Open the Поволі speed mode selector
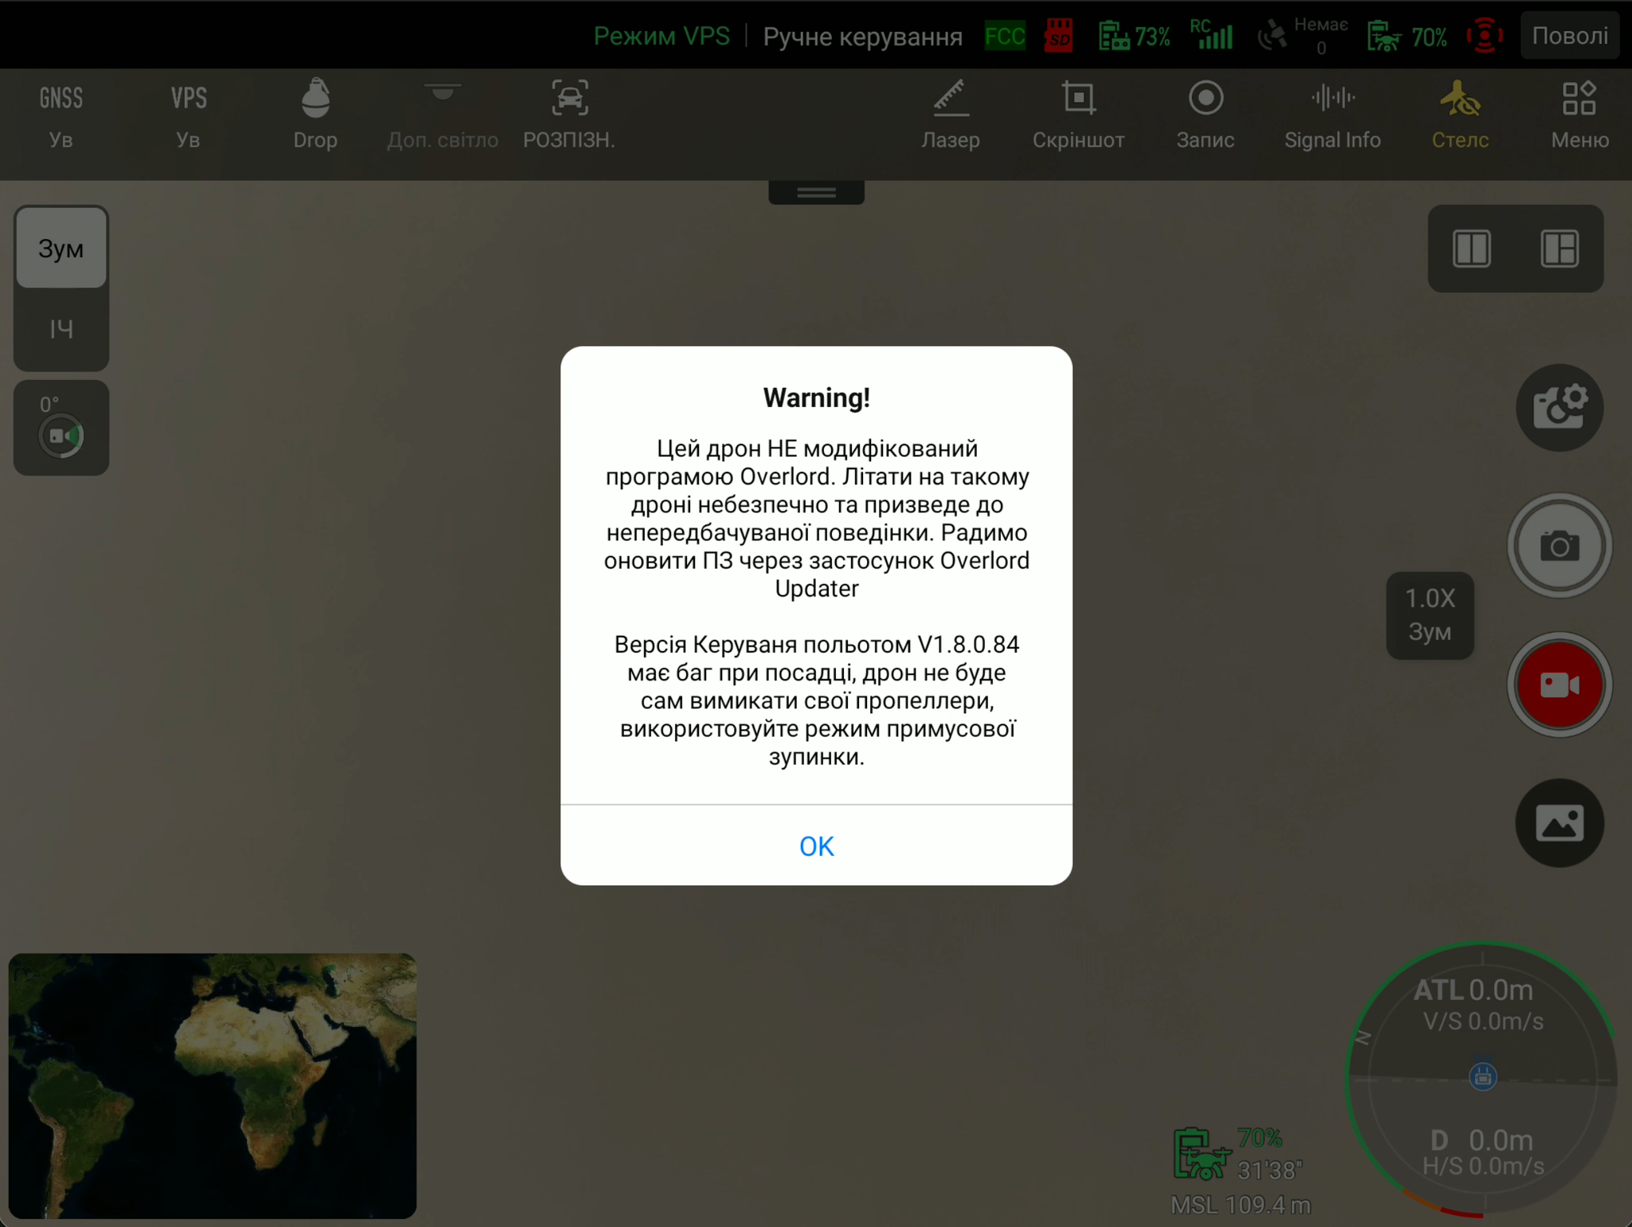Viewport: 1632px width, 1227px height. 1569,36
